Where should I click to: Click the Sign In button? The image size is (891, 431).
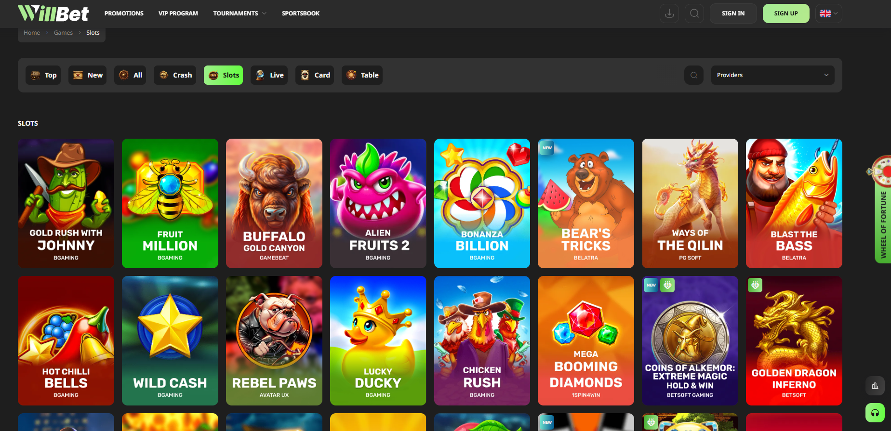point(733,13)
